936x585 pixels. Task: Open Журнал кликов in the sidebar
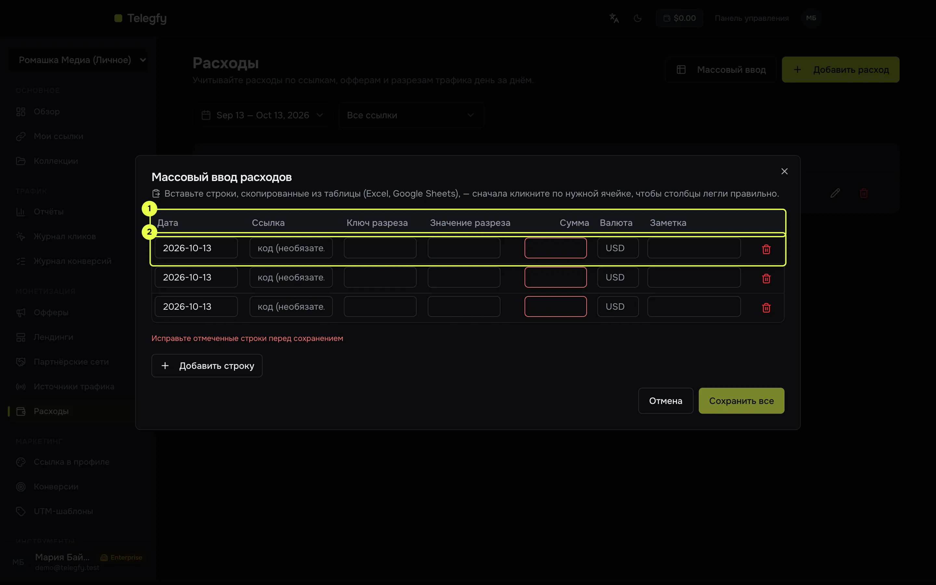[x=65, y=236]
